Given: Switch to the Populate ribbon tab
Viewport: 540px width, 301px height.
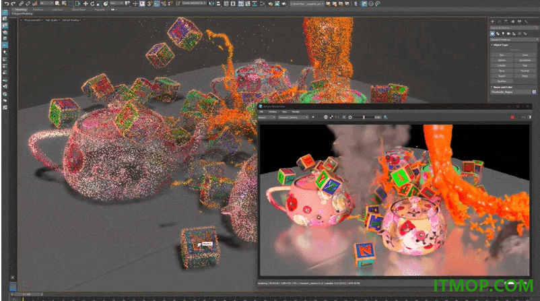Looking at the screenshot, I should tap(100, 9).
